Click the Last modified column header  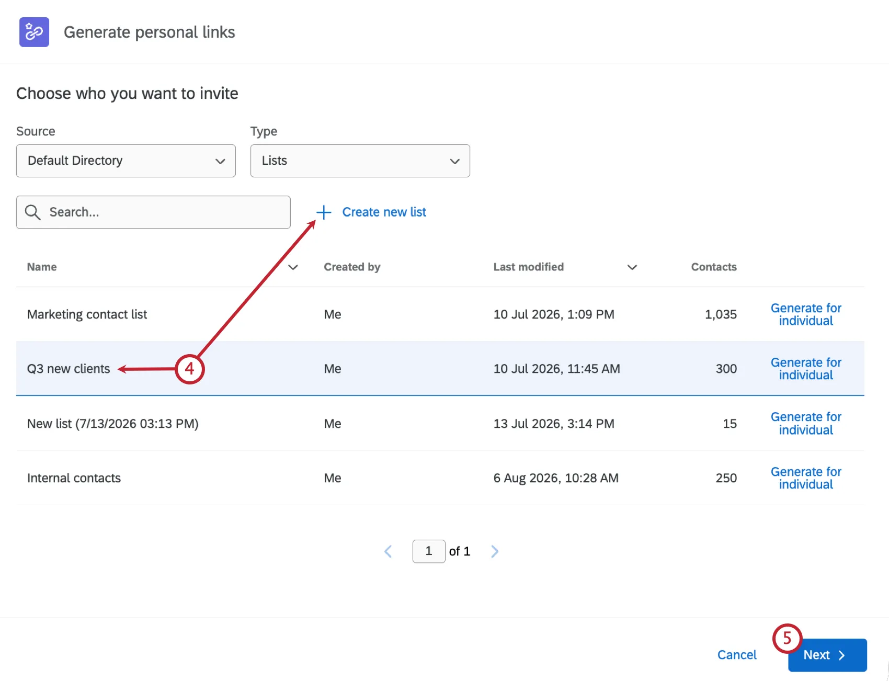[528, 267]
